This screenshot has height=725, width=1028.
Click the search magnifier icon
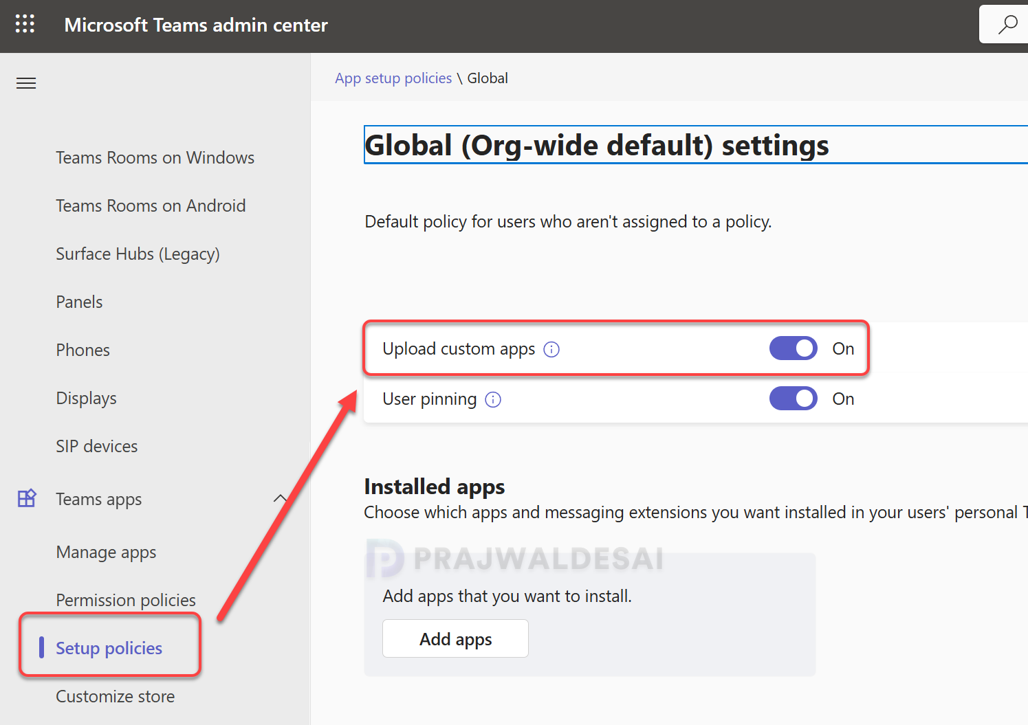[1007, 25]
